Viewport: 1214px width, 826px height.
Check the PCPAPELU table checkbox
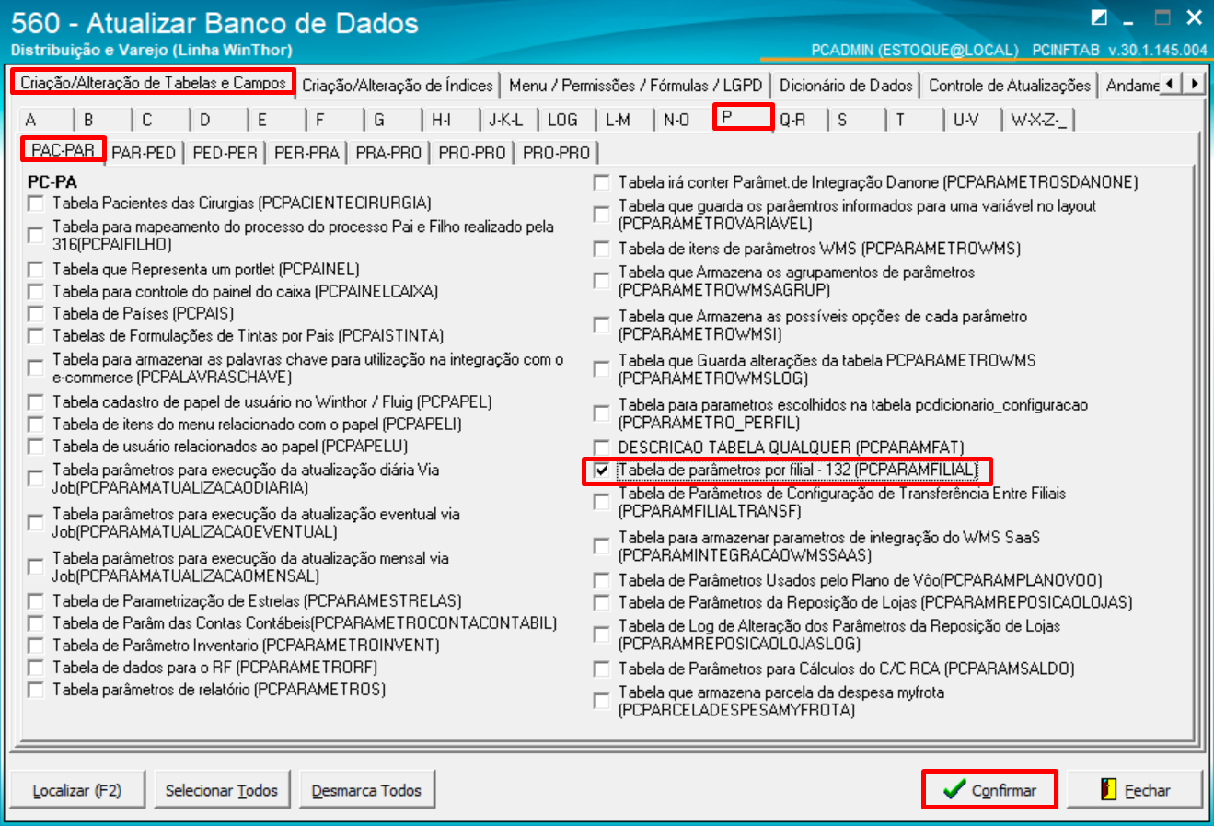coord(36,446)
